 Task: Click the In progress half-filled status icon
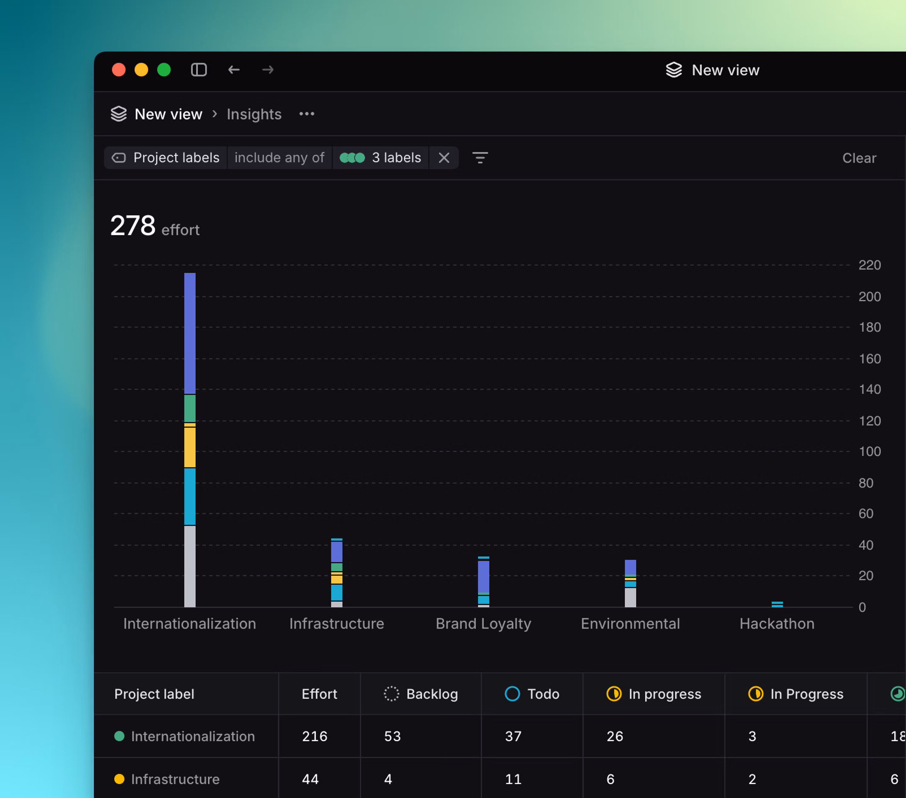click(x=614, y=694)
